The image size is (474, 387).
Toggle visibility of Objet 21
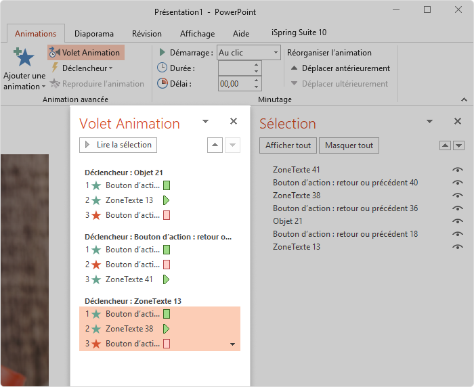[x=458, y=221]
